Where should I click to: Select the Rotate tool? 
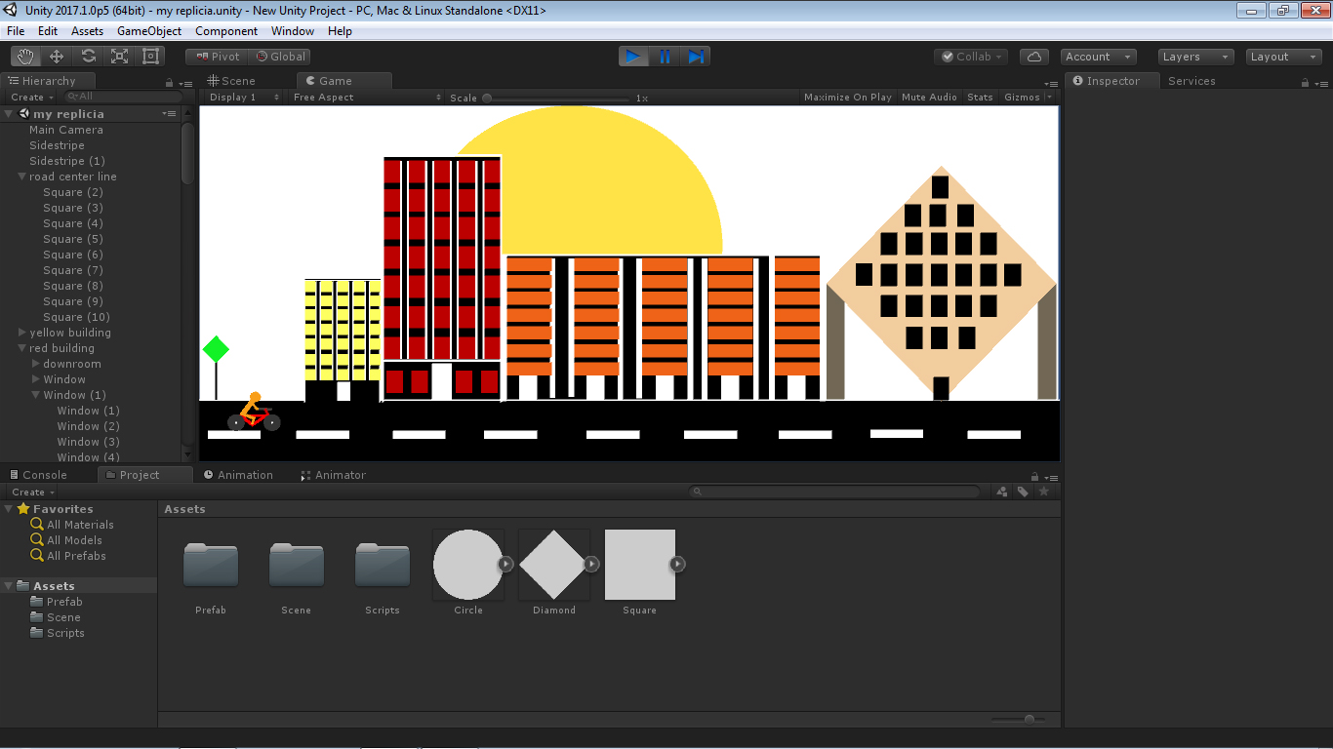(88, 57)
